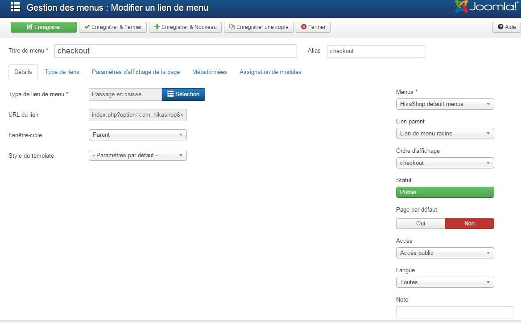Screen dimensions: 521x323
Task: Click Enregistrer & Fermer button
Action: coord(113,27)
